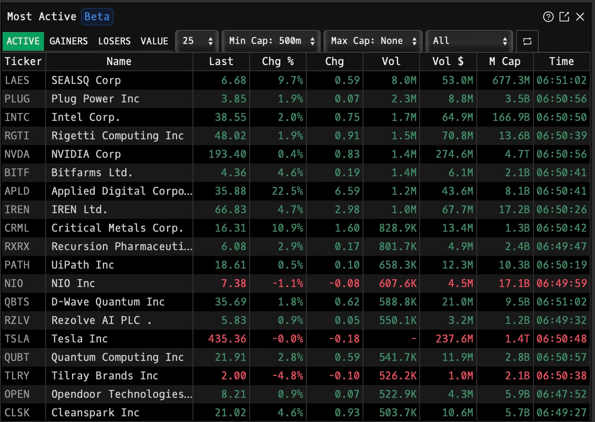Click the 22.5% change for APLD

coord(287,191)
